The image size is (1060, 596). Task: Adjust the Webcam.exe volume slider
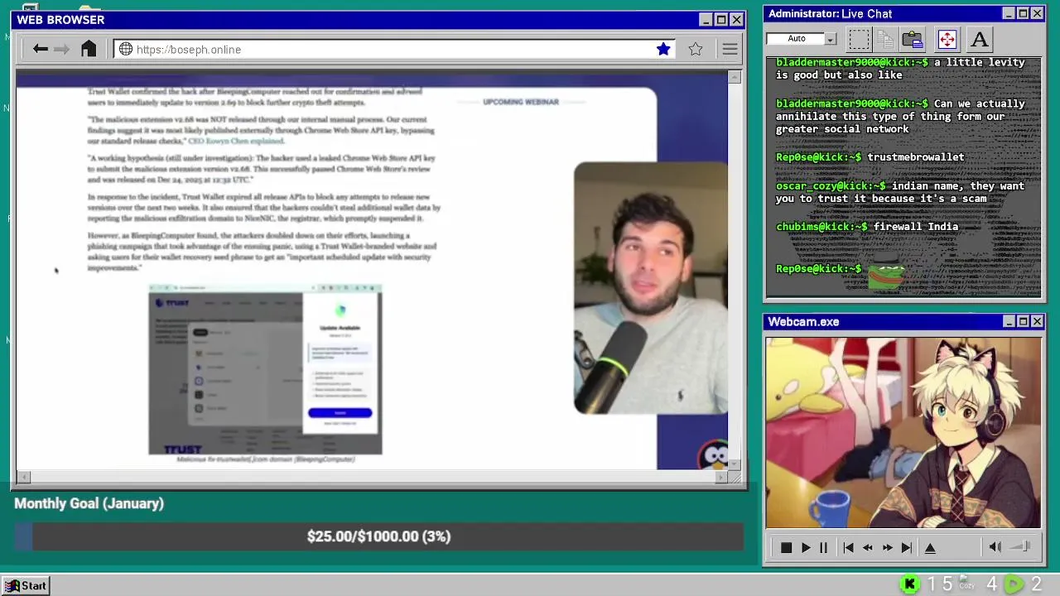click(x=1020, y=546)
